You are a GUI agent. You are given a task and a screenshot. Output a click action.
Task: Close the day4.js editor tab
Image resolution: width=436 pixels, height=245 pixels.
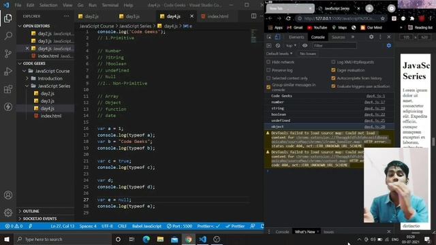tap(191, 16)
